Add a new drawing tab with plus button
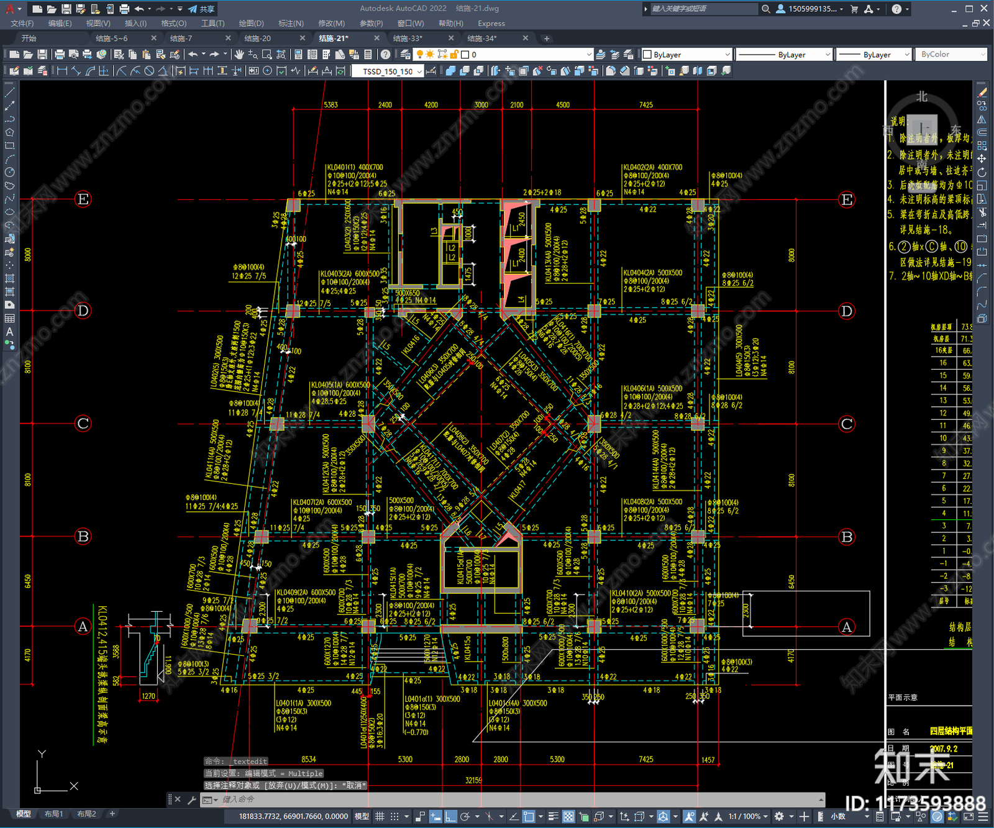 pos(547,39)
